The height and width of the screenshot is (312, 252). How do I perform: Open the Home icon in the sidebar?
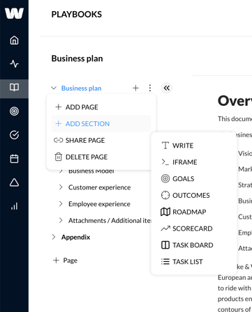coord(14,40)
